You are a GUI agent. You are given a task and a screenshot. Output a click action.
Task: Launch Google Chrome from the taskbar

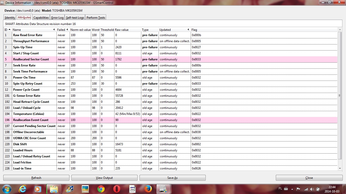tap(101, 189)
